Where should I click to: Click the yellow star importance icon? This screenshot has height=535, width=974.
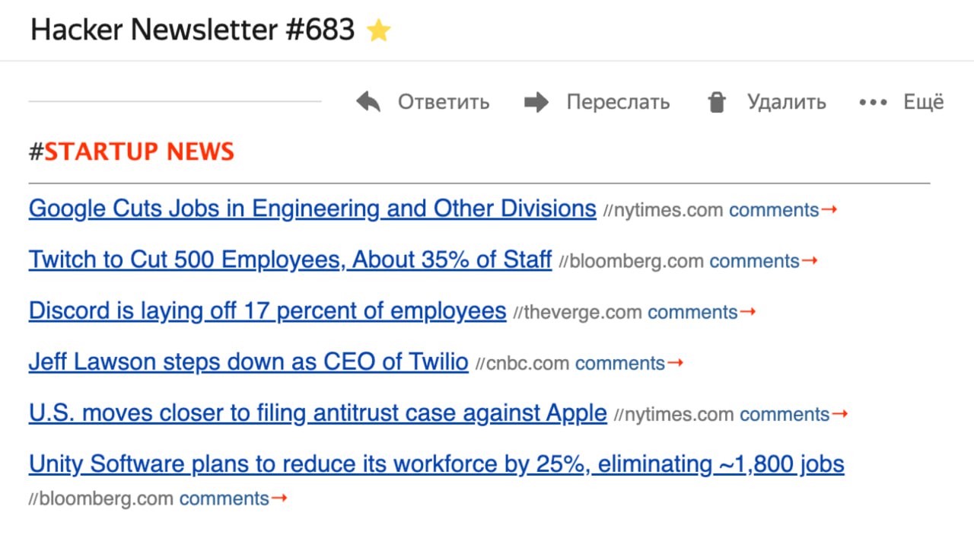378,31
